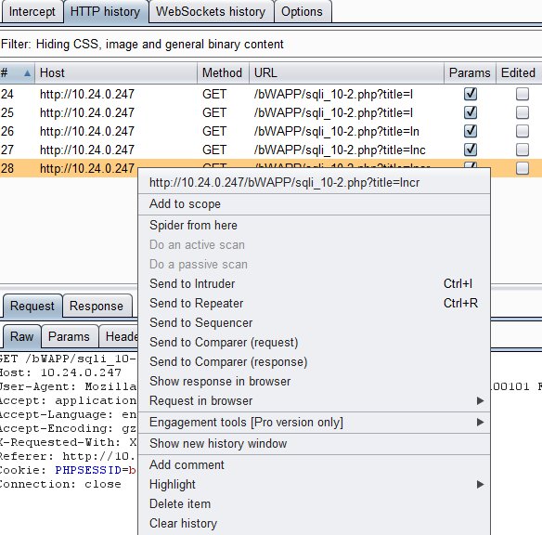Toggle Edited checkbox for request 25
The image size is (542, 535).
[523, 112]
